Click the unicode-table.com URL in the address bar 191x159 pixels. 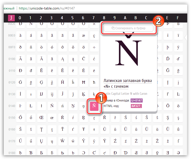47,8
